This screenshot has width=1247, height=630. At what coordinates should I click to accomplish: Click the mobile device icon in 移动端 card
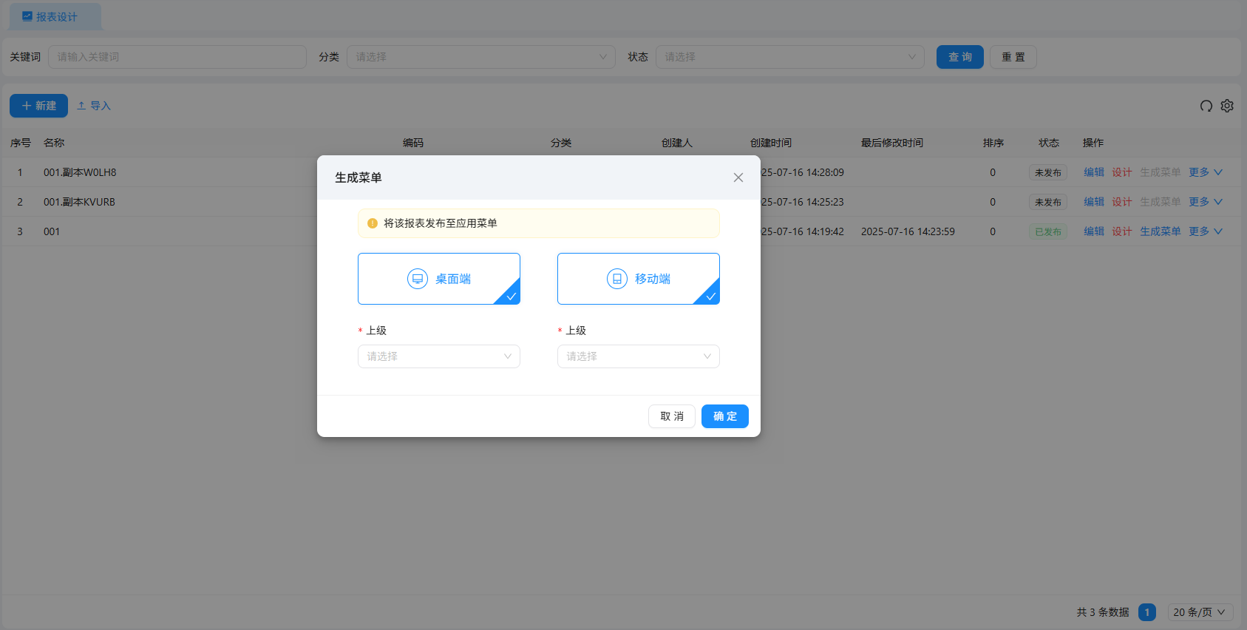617,279
